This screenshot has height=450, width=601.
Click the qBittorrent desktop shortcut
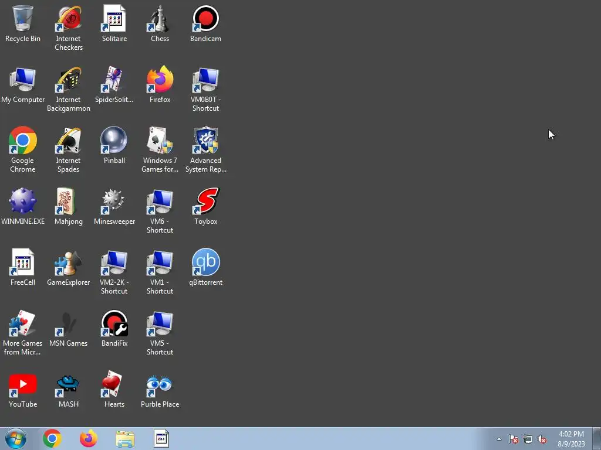click(206, 267)
